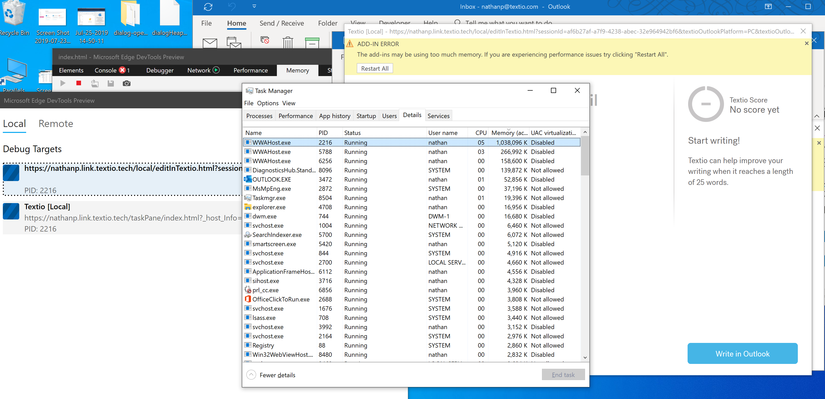Open Customize Quick Access Toolbar dropdown in Outlook
Screen dimensions: 825x399
click(254, 6)
